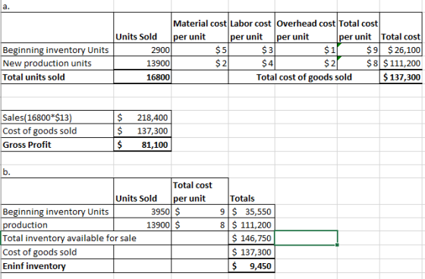
Task: Select the sales value 218,400
Action: click(x=143, y=118)
